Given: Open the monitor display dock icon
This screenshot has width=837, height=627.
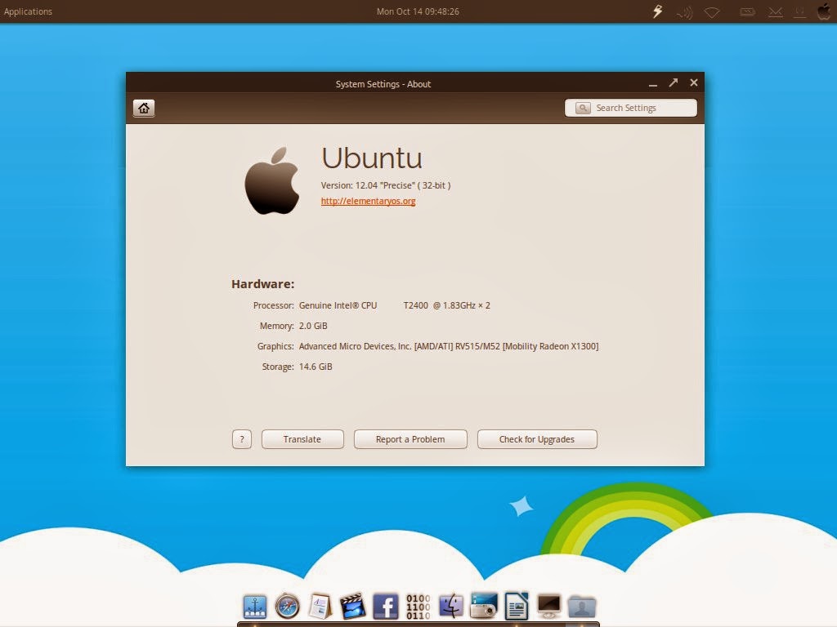Looking at the screenshot, I should [548, 607].
